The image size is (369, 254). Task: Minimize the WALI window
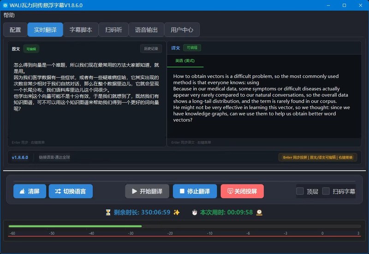coord(328,5)
